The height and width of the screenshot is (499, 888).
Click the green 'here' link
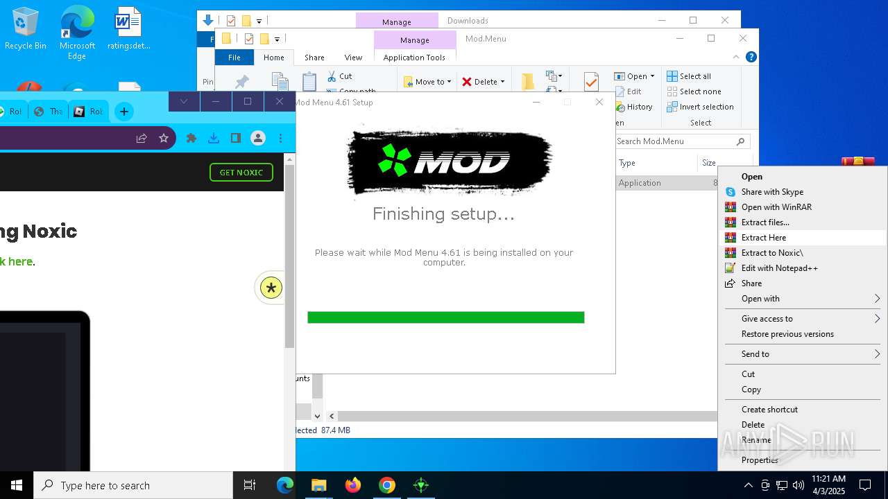point(20,261)
